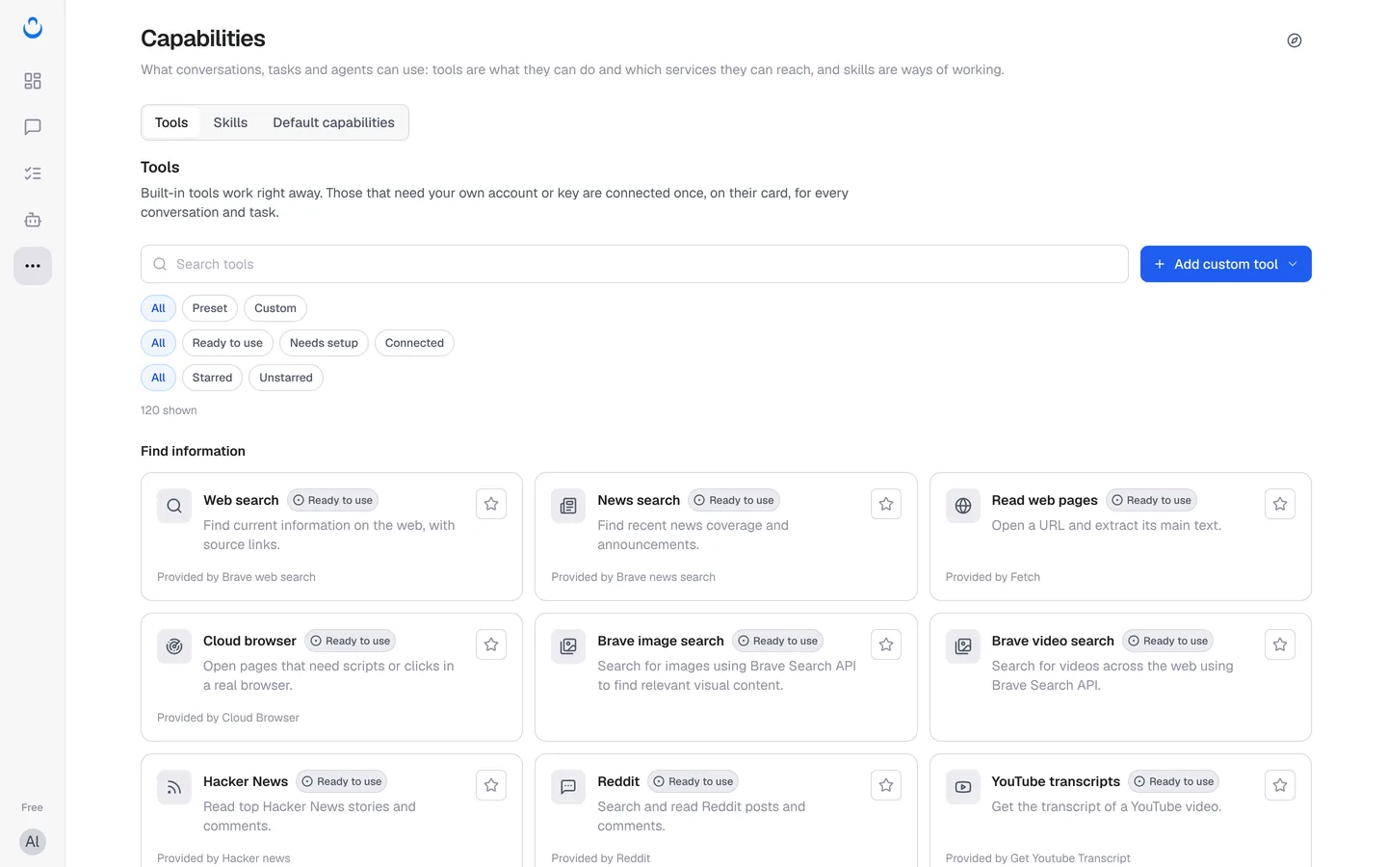Show only Starred tools
1387x867 pixels.
(212, 378)
